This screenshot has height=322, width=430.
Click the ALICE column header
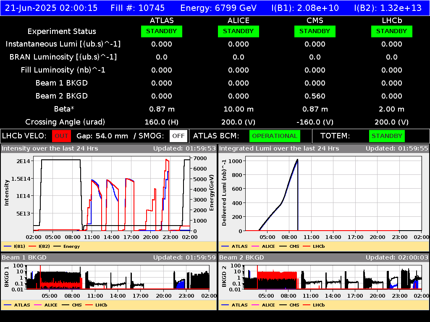point(239,21)
